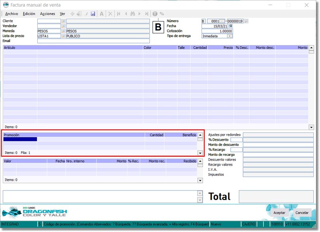The image size is (320, 232).
Task: Click the Save (floppy disk) toolbar icon
Action: click(x=93, y=14)
